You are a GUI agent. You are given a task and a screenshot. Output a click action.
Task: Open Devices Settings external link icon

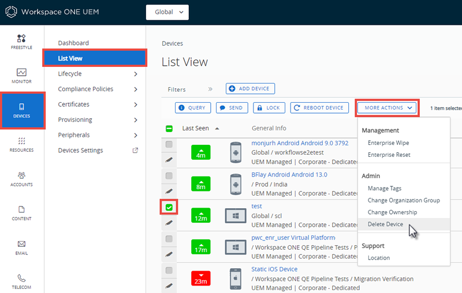135,151
